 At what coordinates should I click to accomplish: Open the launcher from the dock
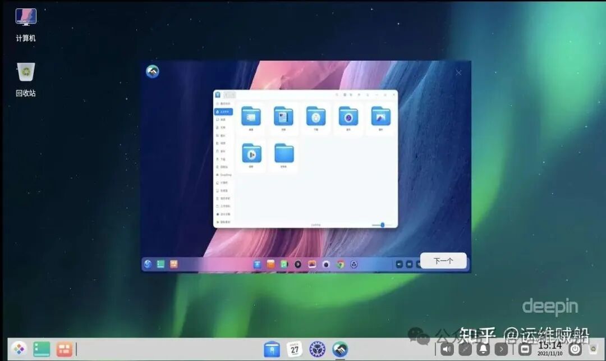click(x=19, y=349)
